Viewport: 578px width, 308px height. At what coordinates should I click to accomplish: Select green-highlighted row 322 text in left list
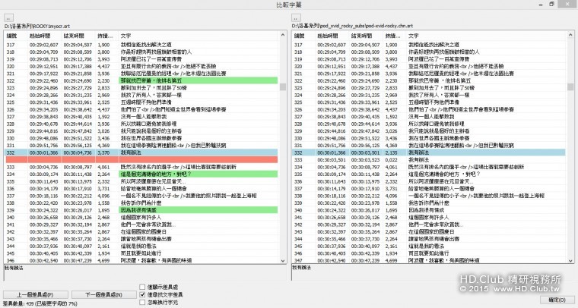[198, 80]
